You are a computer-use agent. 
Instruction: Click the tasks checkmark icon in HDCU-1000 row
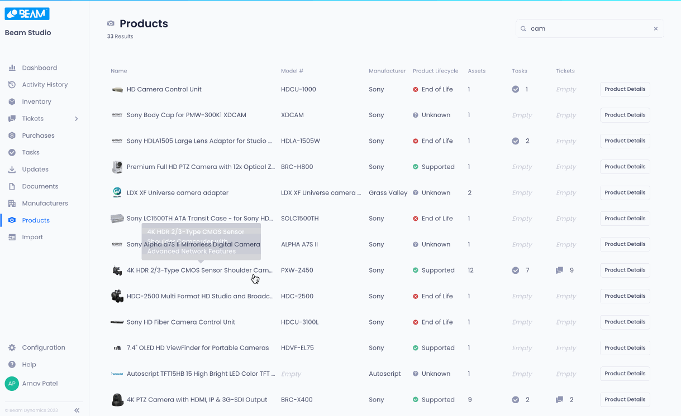tap(516, 89)
